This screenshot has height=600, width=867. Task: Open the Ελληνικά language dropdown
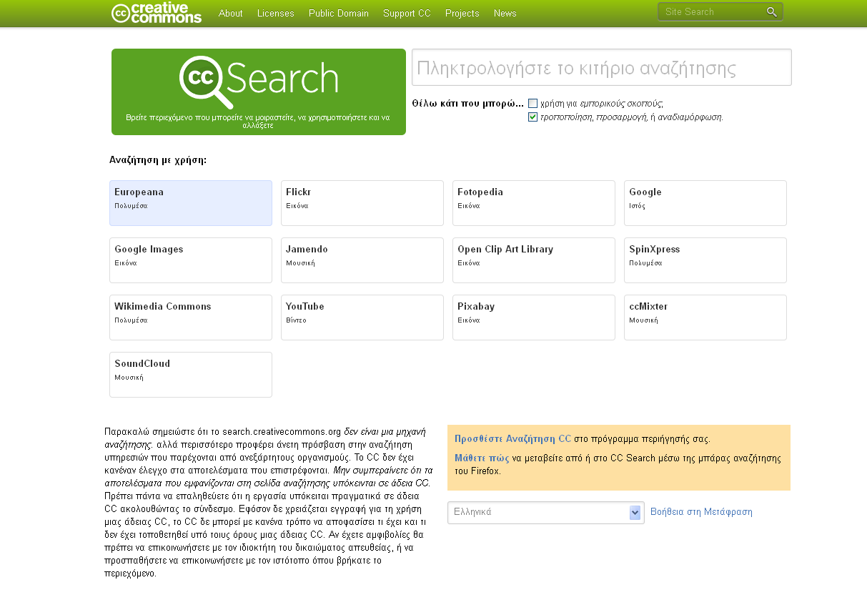[546, 512]
